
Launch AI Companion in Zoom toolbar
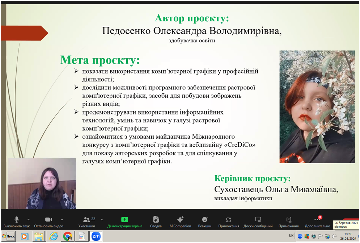pyautogui.click(x=180, y=222)
